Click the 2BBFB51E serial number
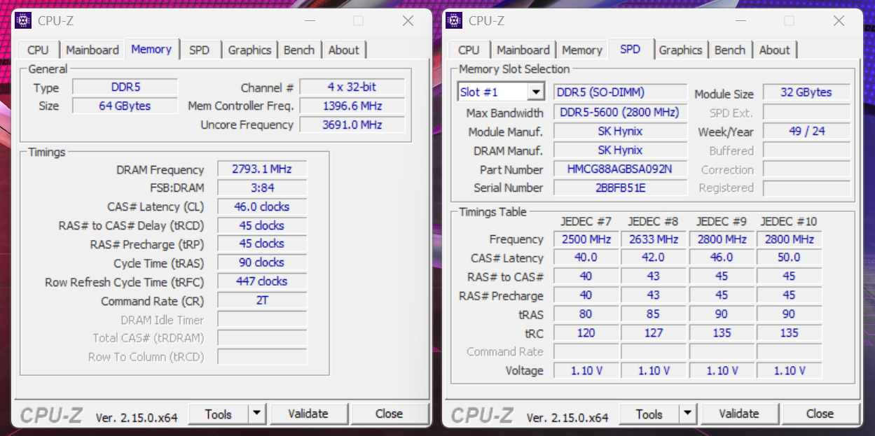This screenshot has height=436, width=875. [x=620, y=188]
